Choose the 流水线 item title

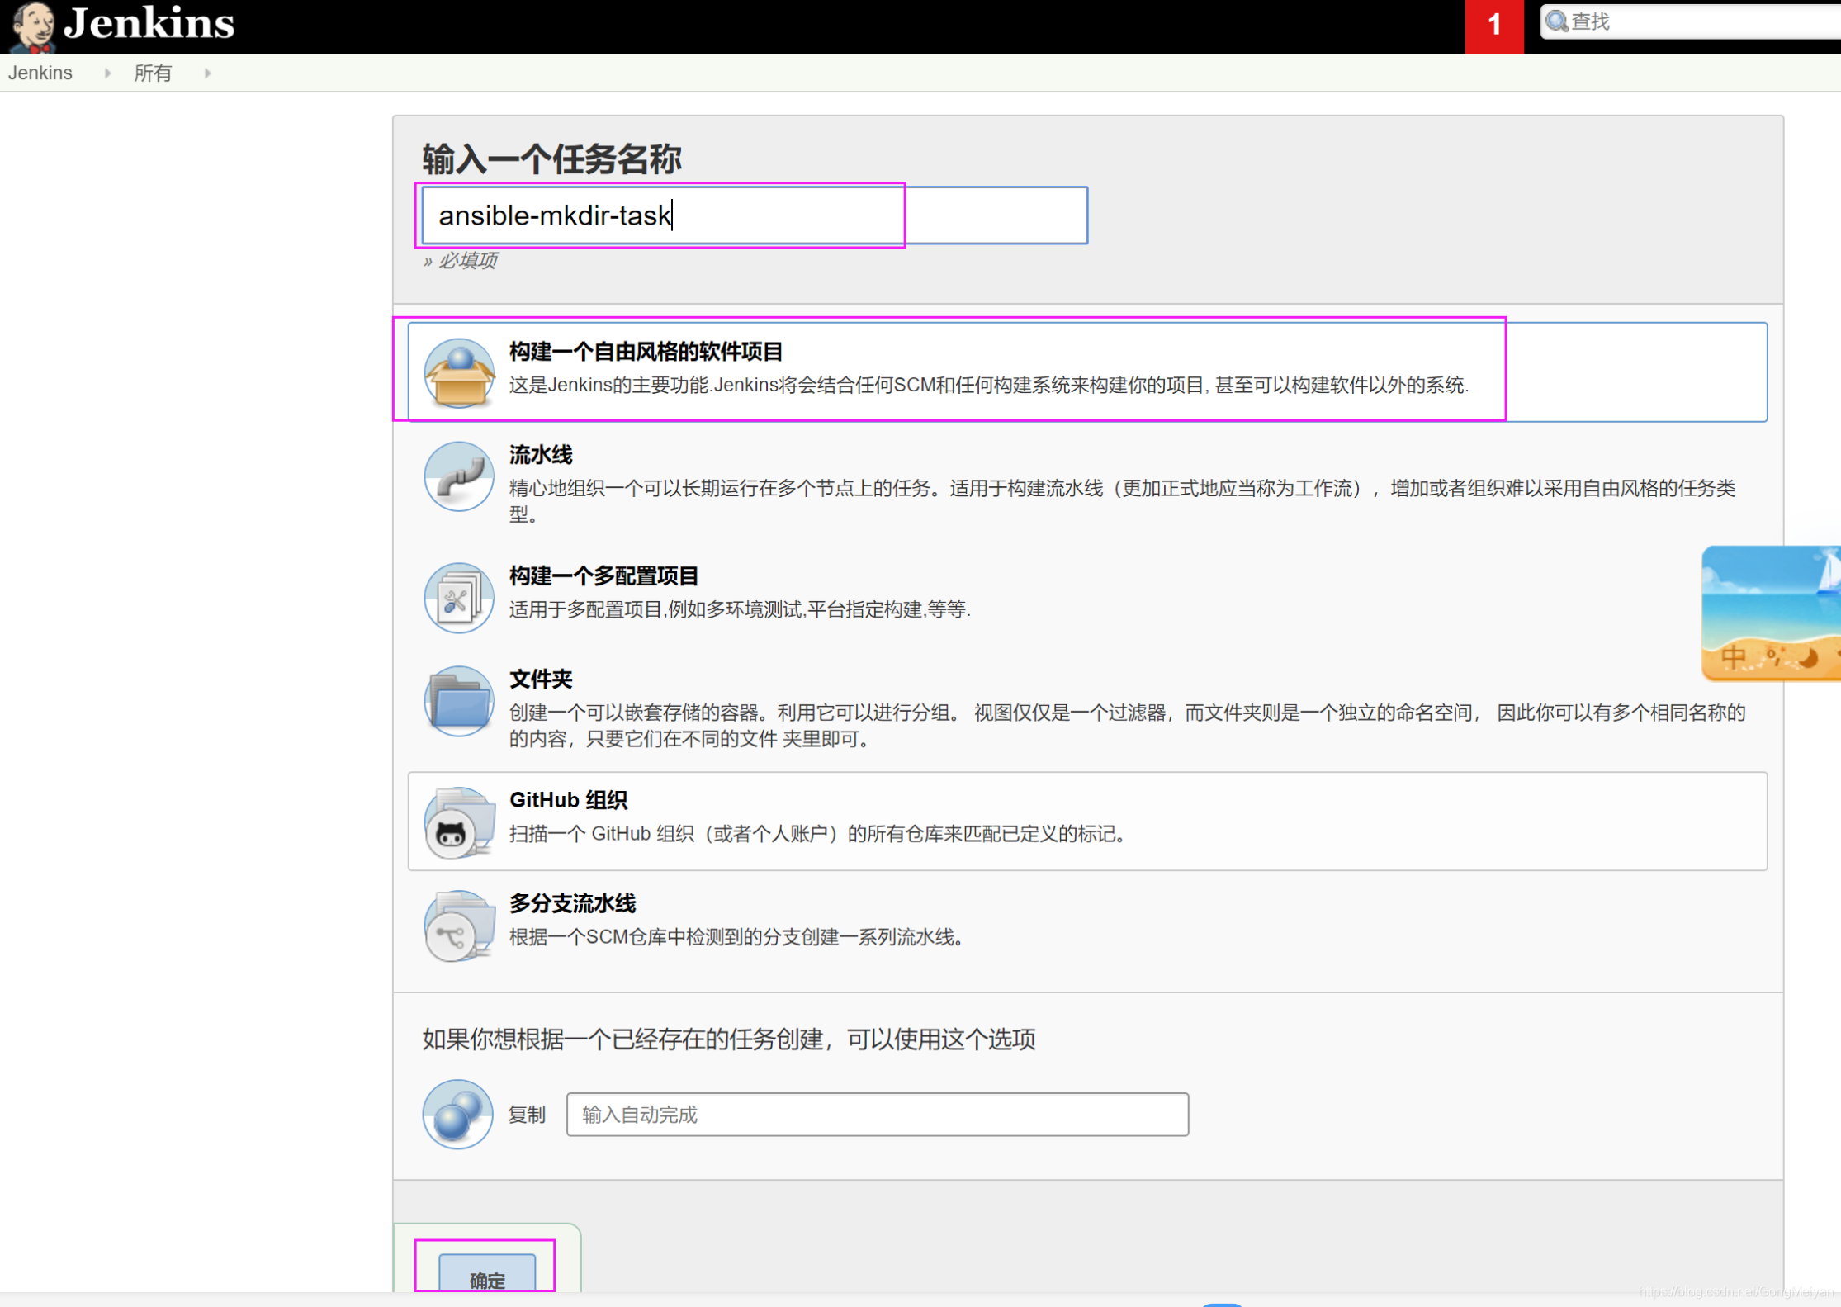coord(541,455)
